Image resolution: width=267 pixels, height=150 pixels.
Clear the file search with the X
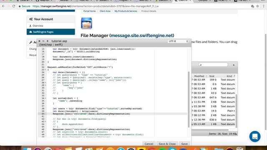(x=234, y=65)
